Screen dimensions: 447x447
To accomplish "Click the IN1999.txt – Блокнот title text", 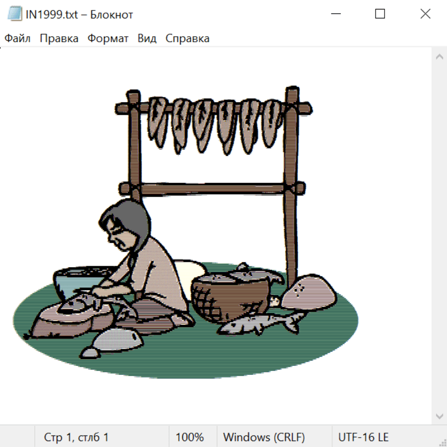I will [x=79, y=14].
